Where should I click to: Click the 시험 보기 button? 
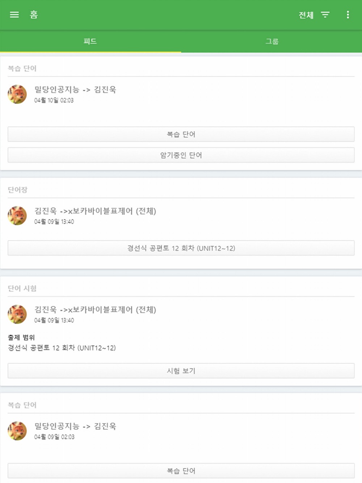(181, 371)
